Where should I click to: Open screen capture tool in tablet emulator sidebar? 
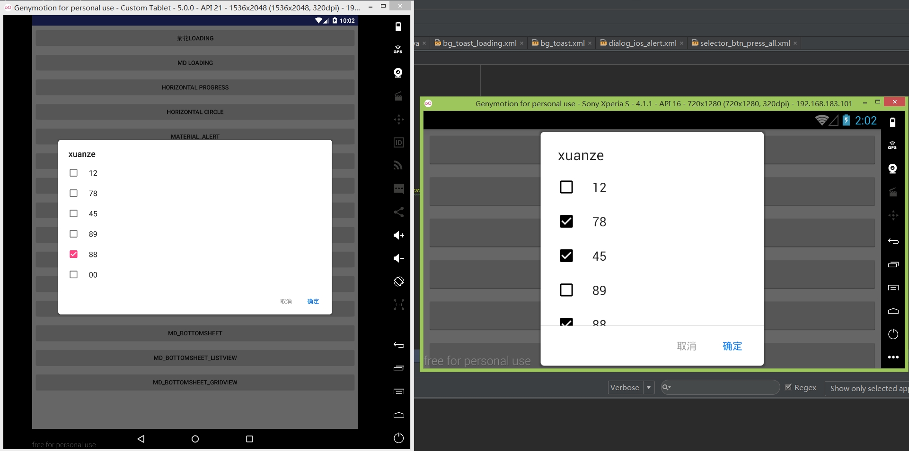click(x=398, y=96)
